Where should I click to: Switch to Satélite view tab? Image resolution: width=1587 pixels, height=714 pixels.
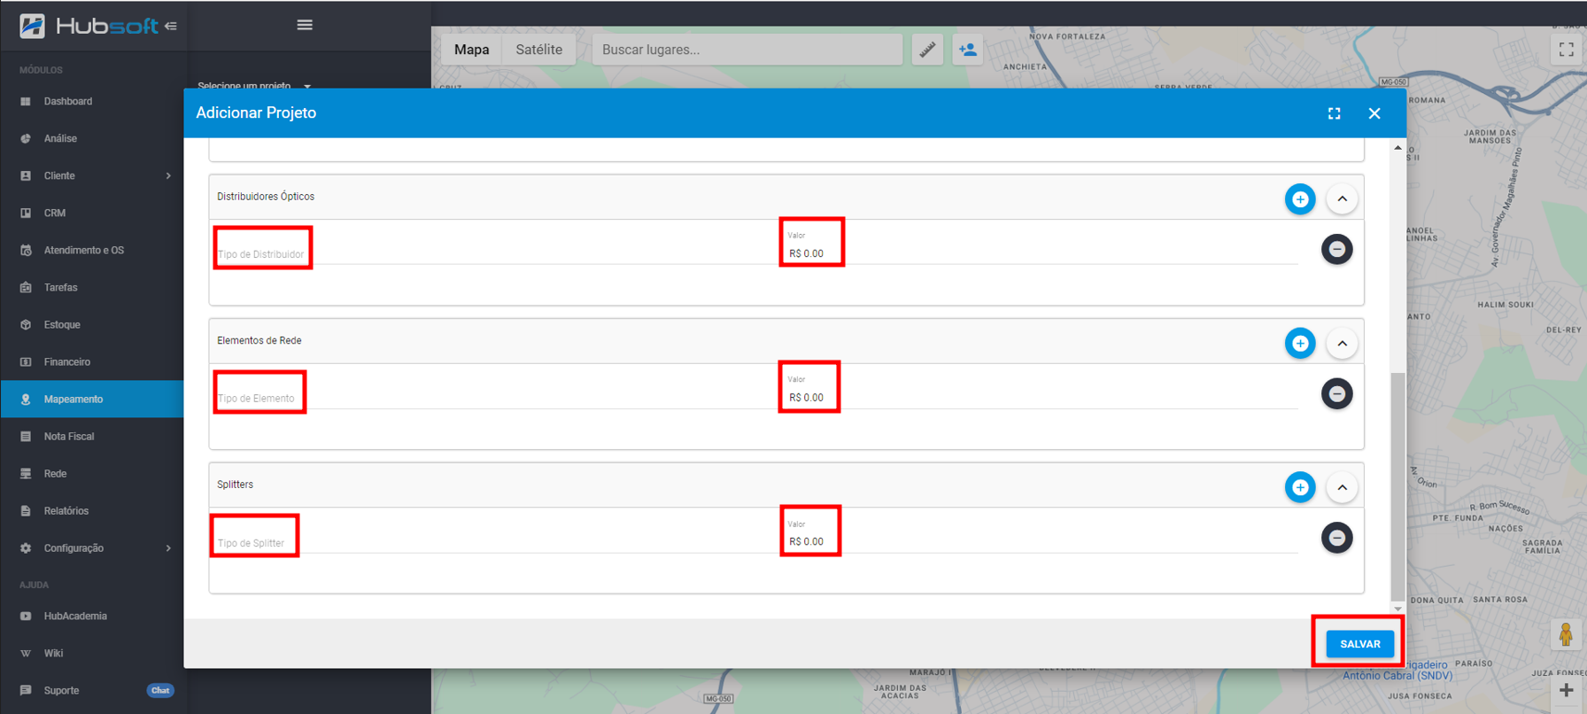pos(539,50)
